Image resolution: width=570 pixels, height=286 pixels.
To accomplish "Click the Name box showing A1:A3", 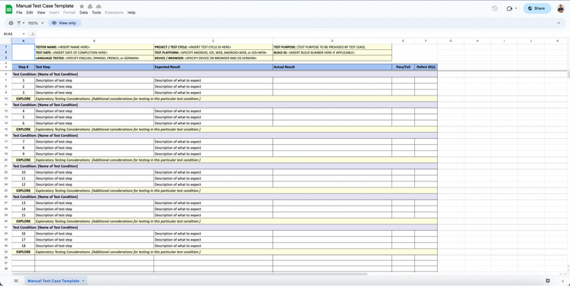I will tap(11, 33).
